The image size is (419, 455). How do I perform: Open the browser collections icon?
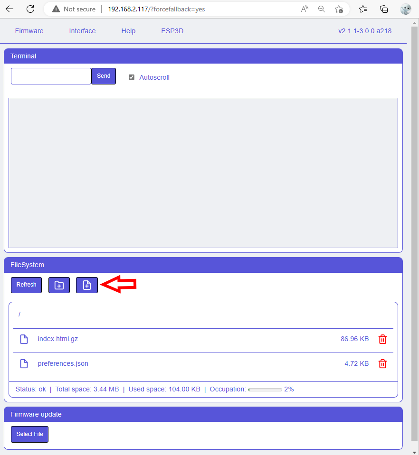click(384, 9)
